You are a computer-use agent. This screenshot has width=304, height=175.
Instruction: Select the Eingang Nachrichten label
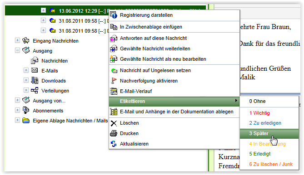point(55,41)
